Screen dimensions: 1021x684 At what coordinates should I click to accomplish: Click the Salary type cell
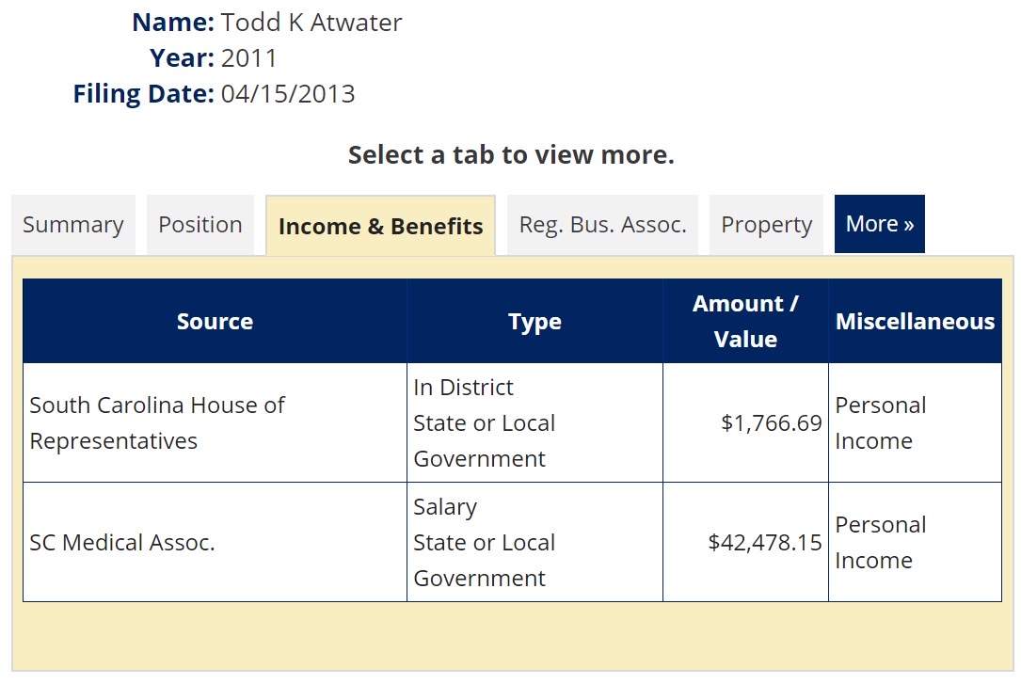[484, 543]
